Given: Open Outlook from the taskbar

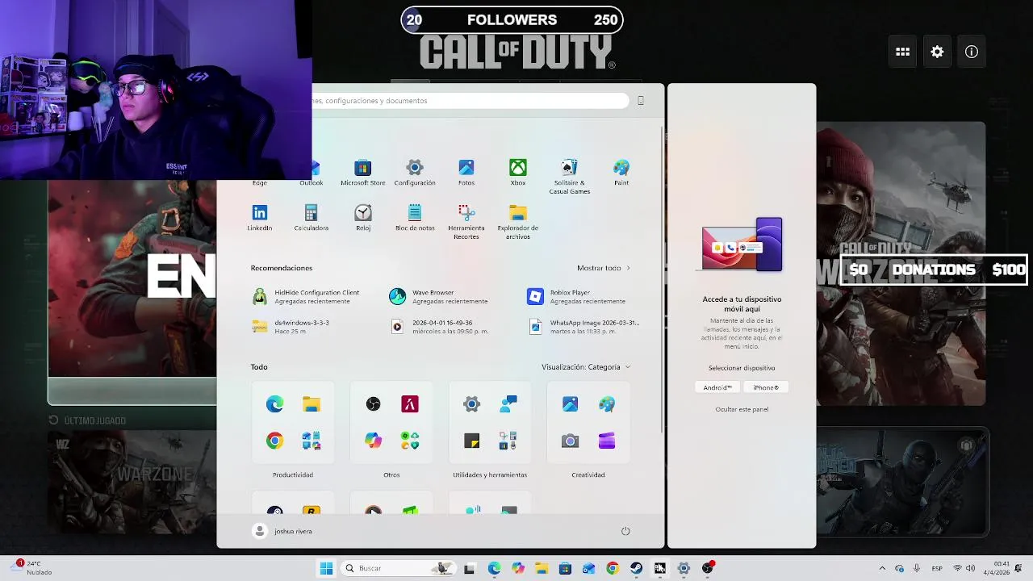Looking at the screenshot, I should pyautogui.click(x=588, y=568).
